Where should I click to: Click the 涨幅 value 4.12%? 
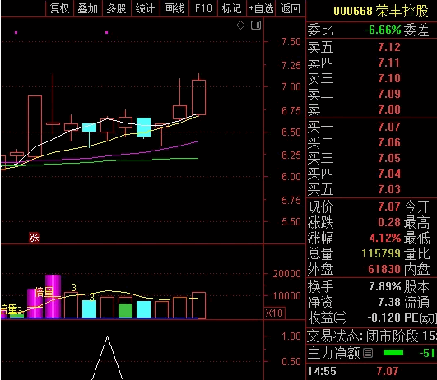click(385, 238)
